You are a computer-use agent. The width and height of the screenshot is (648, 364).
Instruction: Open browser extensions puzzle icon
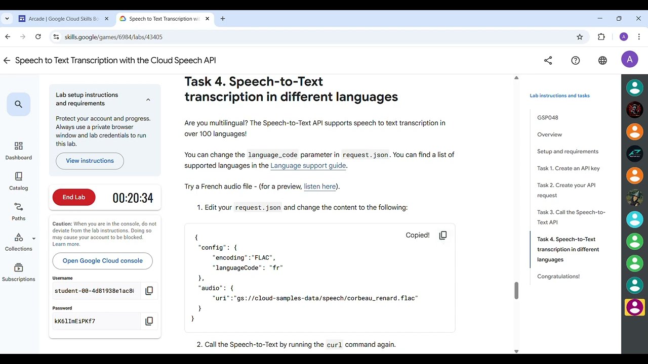pos(601,37)
